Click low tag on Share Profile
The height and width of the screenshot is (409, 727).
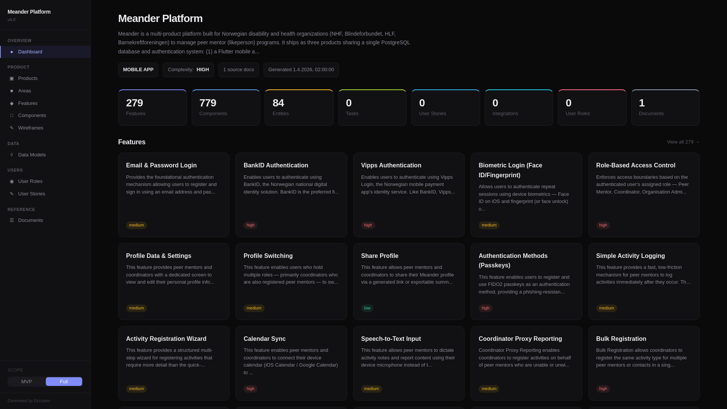tap(367, 308)
